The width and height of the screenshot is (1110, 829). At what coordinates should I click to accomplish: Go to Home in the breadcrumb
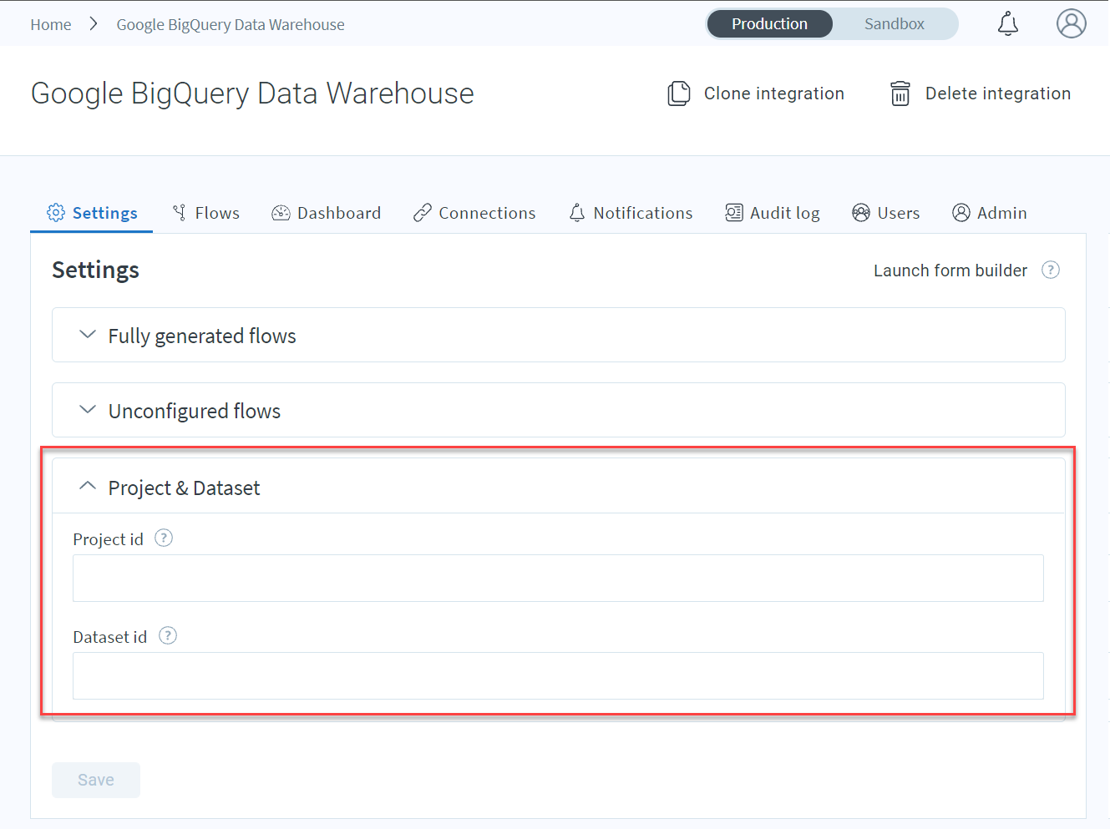click(51, 24)
